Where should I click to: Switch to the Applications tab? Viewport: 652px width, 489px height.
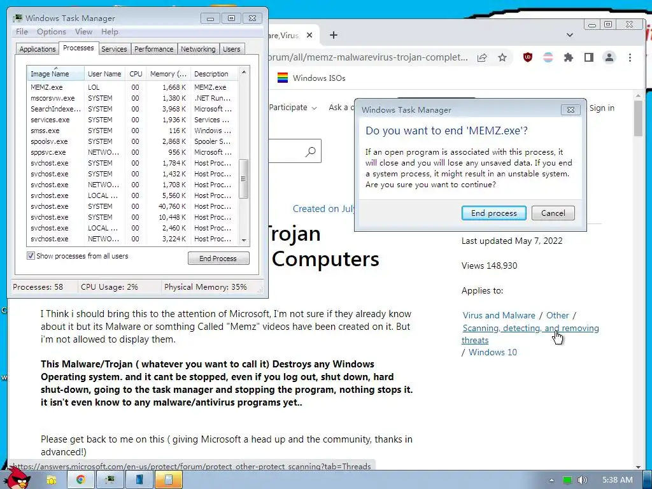coord(38,49)
